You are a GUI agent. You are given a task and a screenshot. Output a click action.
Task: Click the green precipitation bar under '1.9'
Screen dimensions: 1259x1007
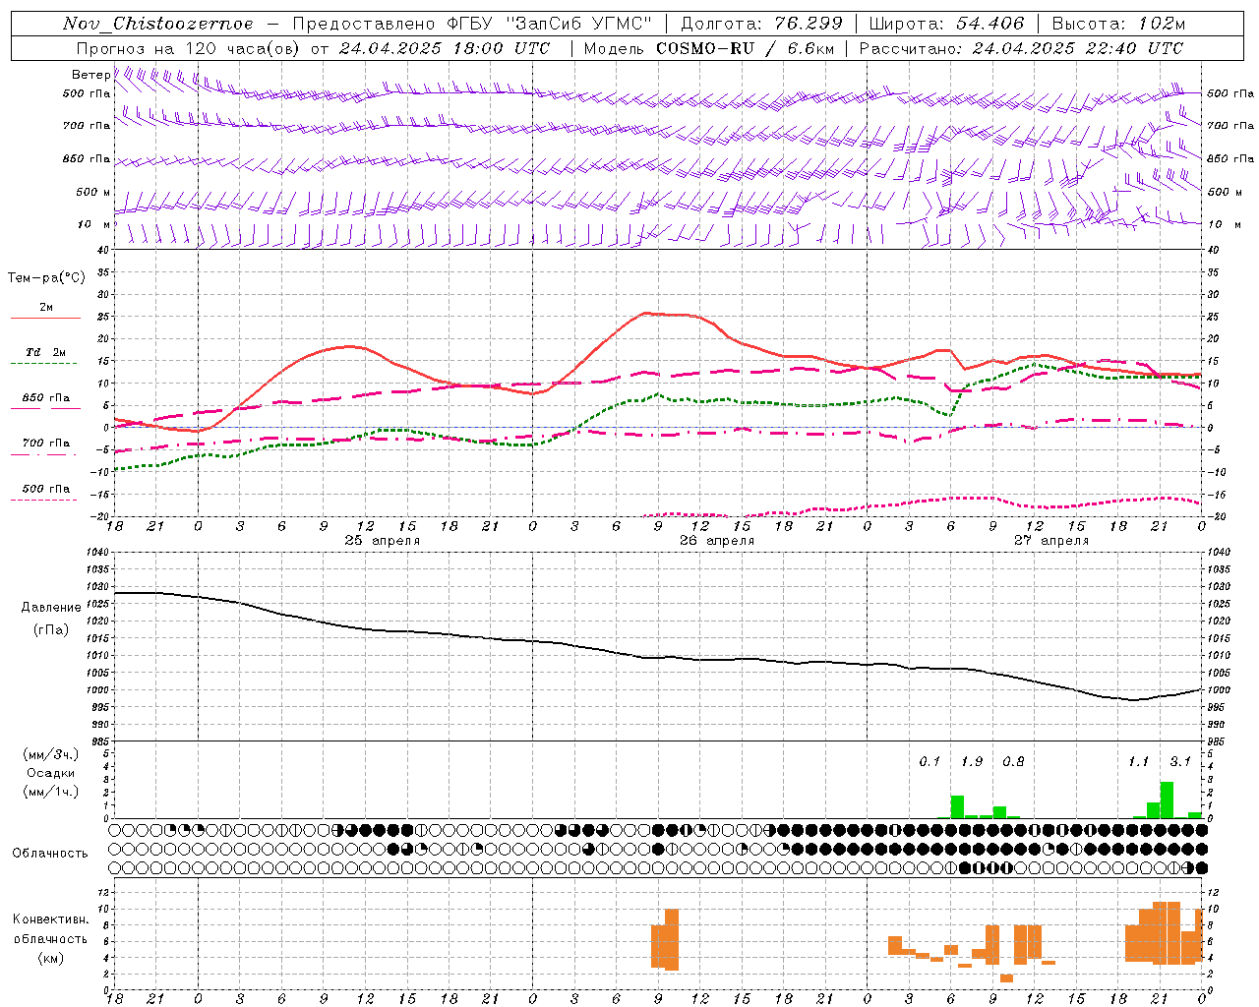957,807
